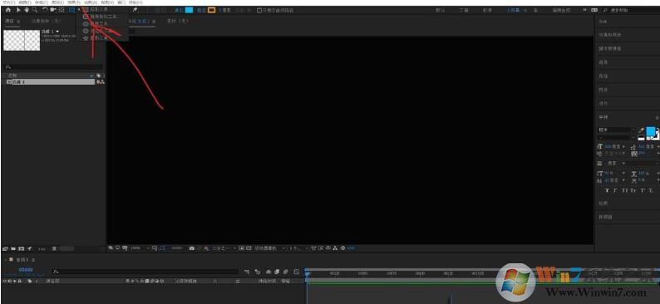Select the Camera tool in toolbar
This screenshot has height=304, width=660.
[53, 10]
